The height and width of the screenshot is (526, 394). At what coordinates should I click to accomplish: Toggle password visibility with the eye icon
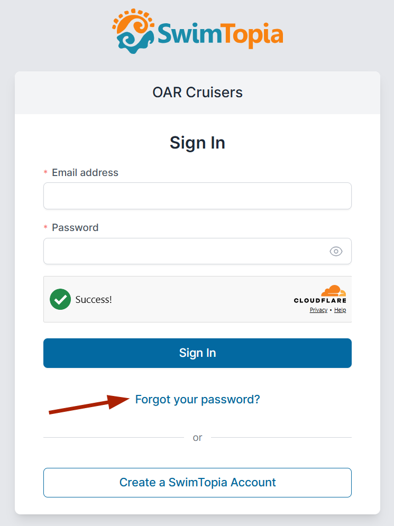click(x=336, y=251)
